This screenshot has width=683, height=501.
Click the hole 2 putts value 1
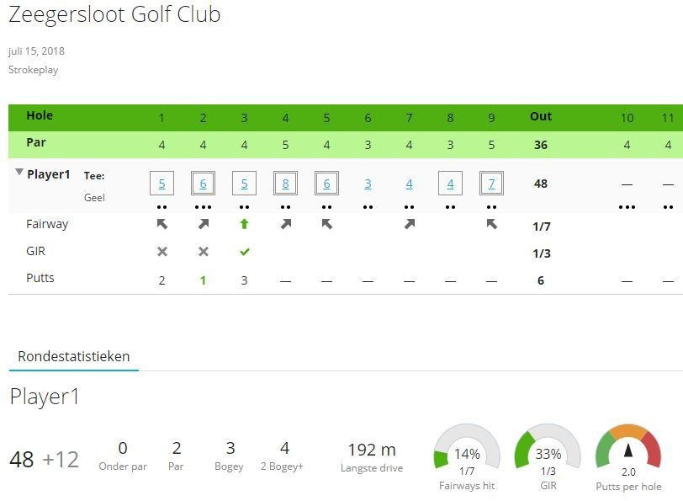pos(203,280)
